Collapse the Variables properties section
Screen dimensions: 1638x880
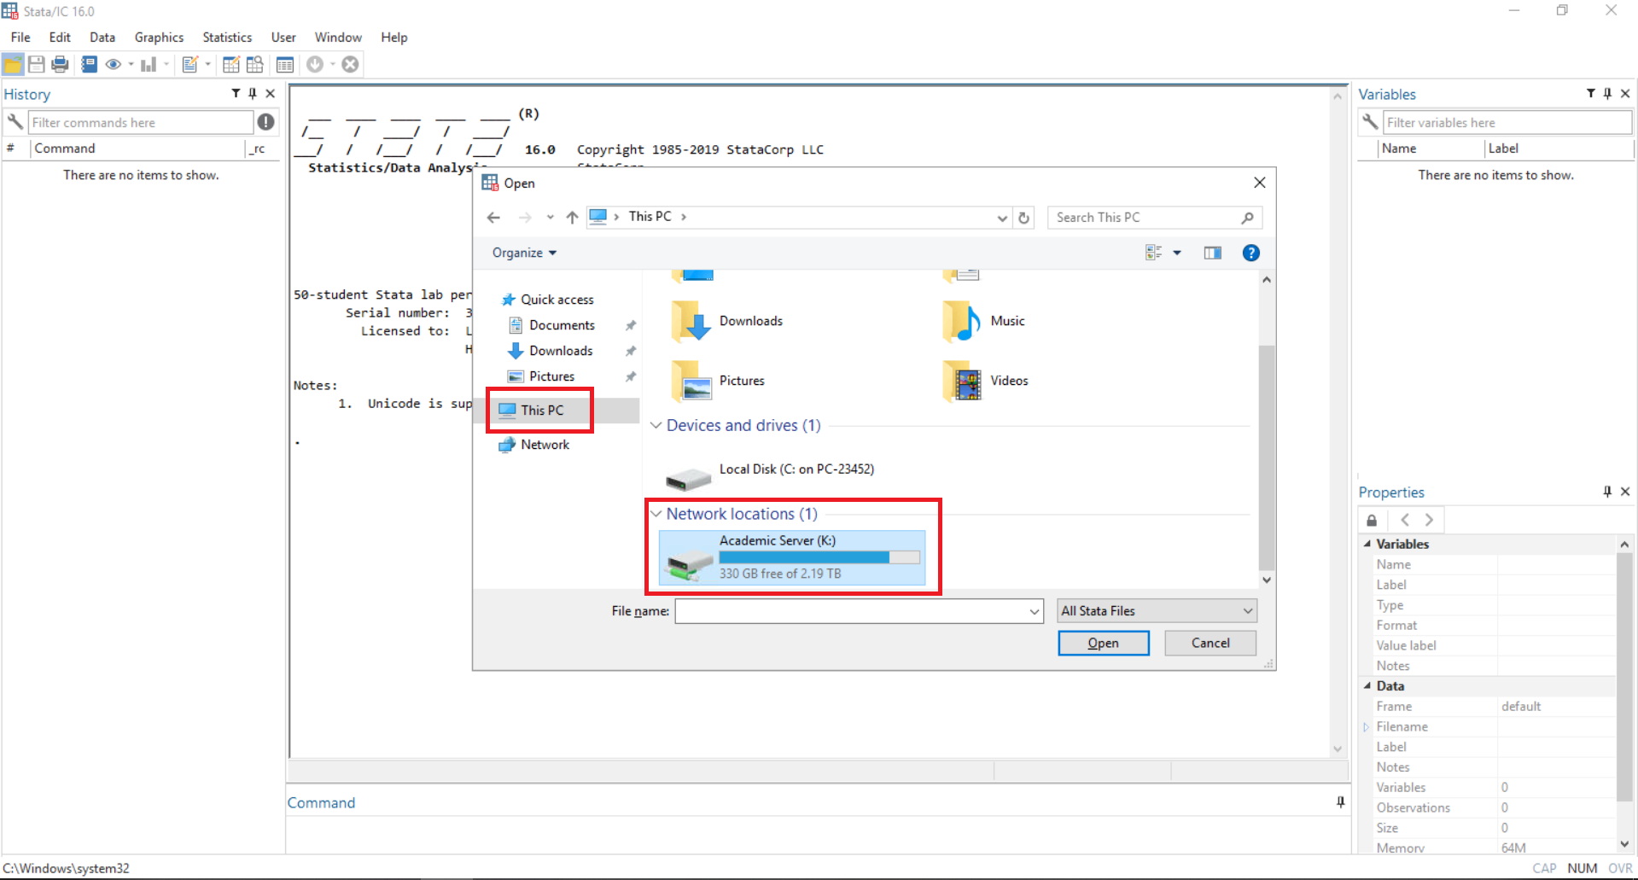point(1367,544)
